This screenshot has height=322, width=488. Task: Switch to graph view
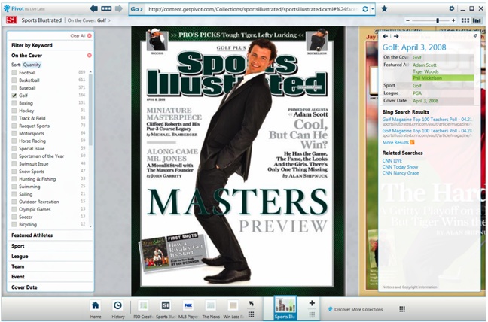[477, 20]
